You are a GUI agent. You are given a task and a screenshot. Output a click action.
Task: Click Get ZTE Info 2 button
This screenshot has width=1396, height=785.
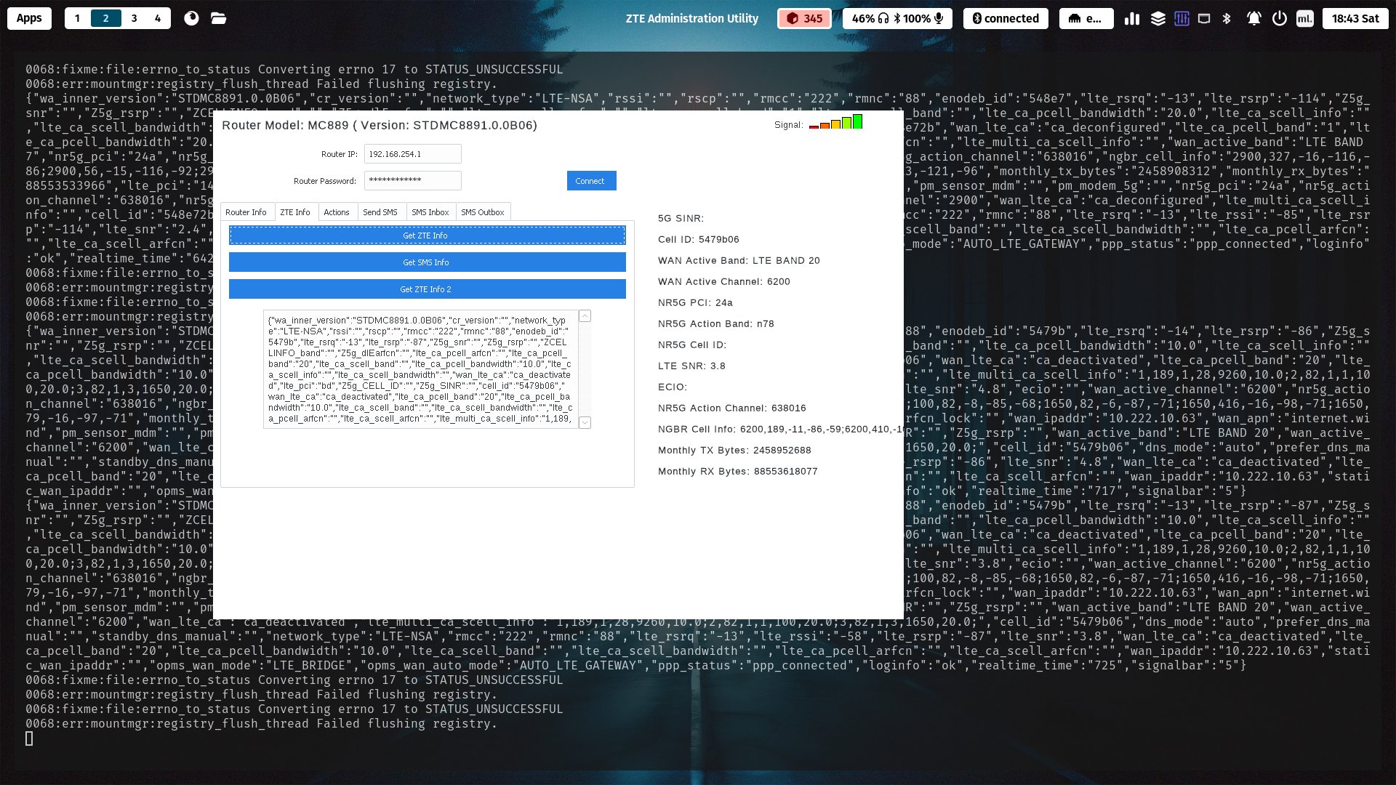(x=427, y=289)
